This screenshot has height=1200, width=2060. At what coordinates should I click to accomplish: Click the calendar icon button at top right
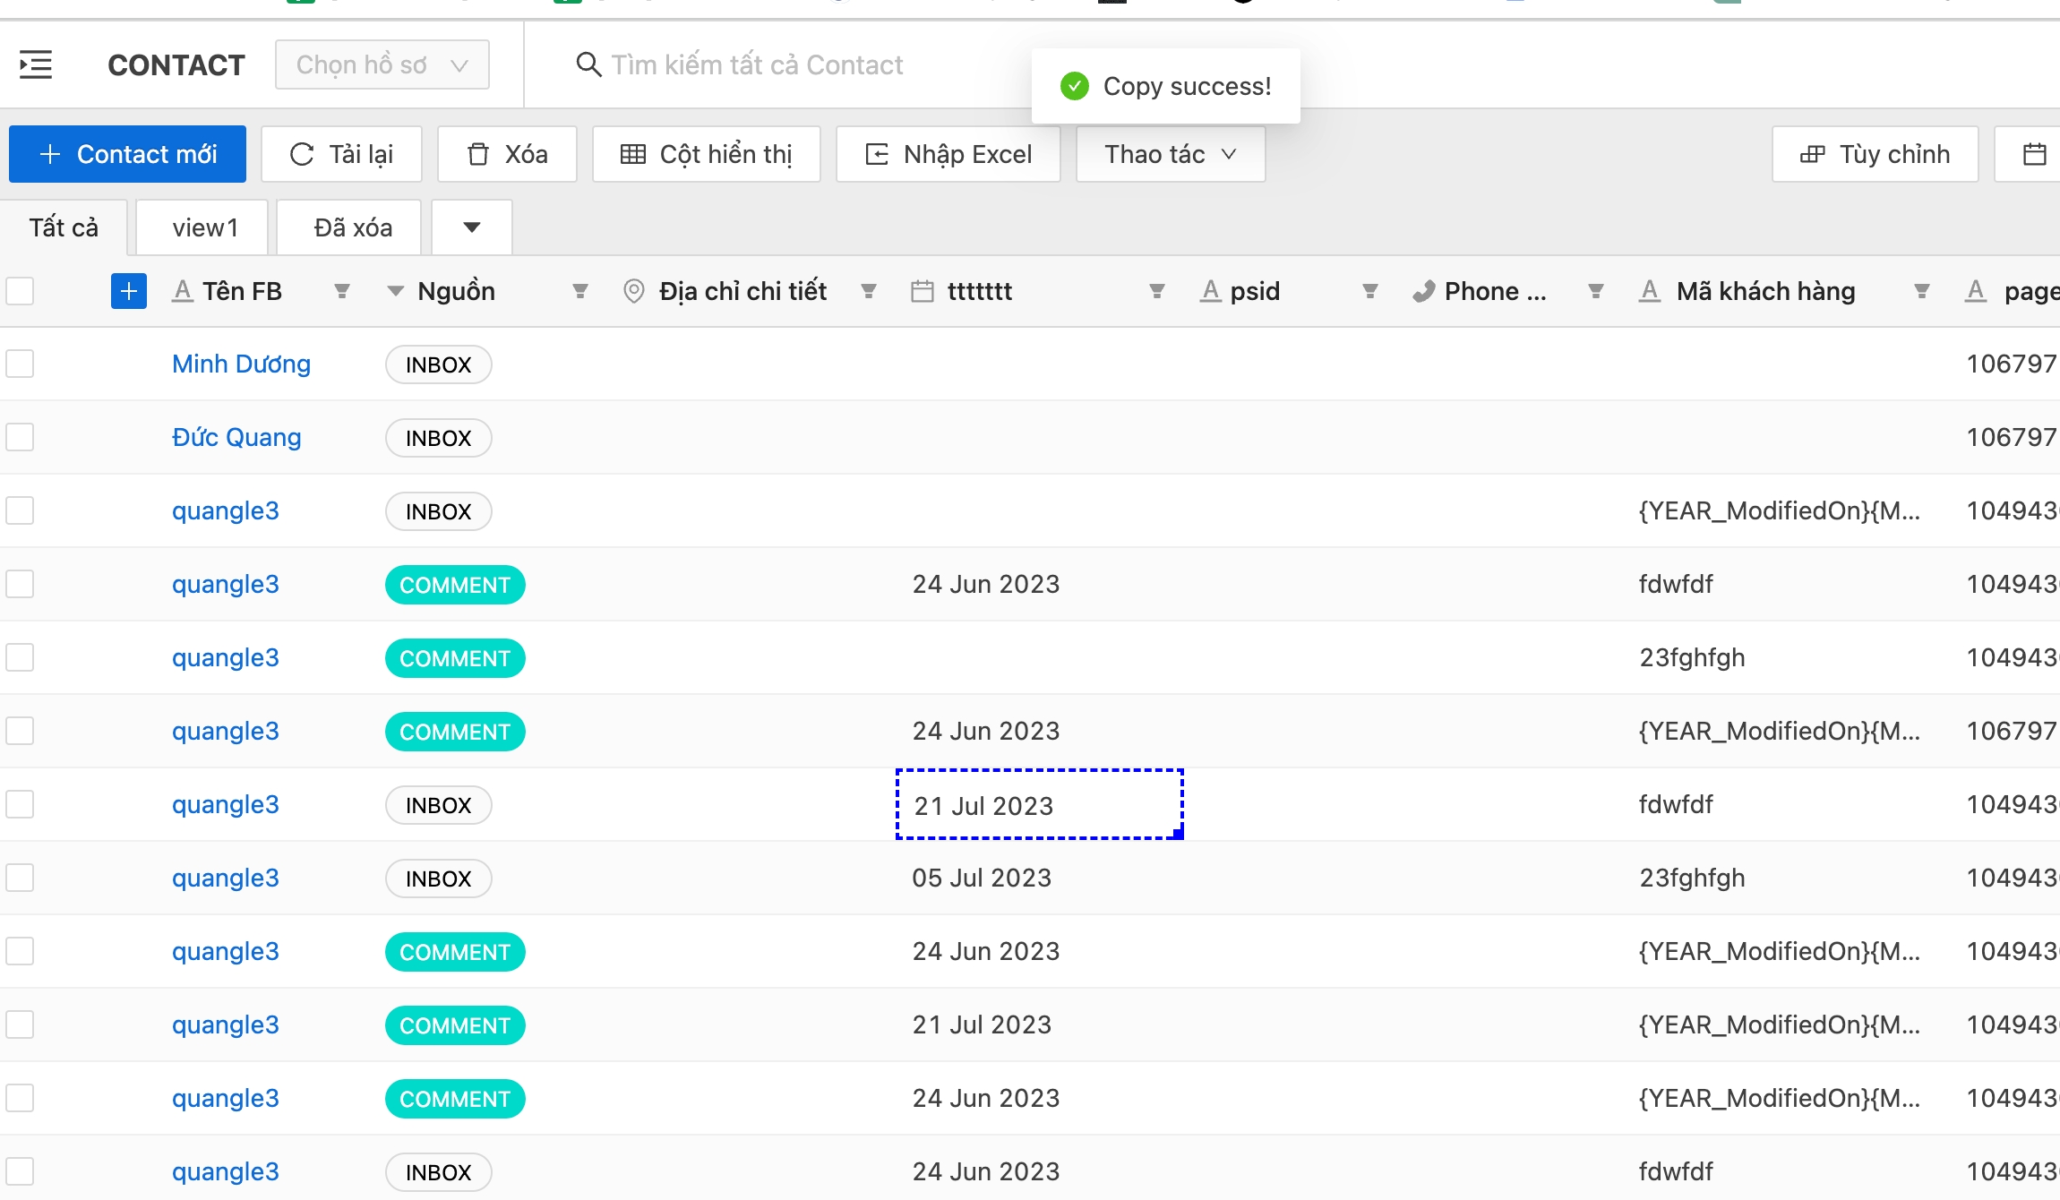click(2034, 154)
